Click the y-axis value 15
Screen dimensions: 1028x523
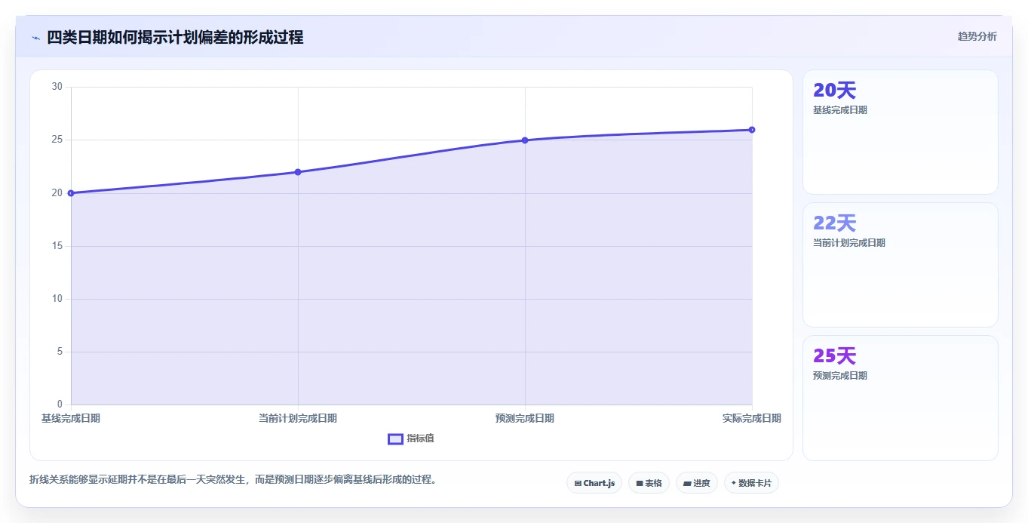57,246
